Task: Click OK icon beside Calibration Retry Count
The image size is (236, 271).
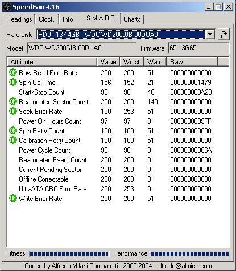Action: [13, 140]
